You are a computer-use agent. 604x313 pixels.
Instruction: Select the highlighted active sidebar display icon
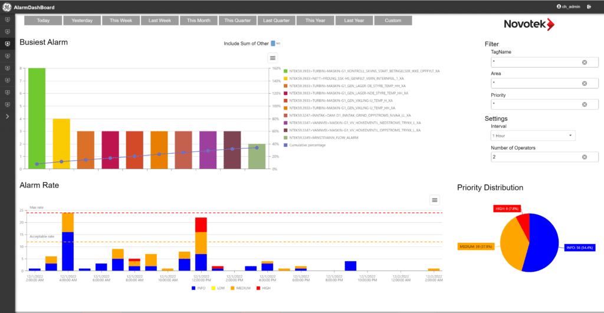click(x=7, y=44)
